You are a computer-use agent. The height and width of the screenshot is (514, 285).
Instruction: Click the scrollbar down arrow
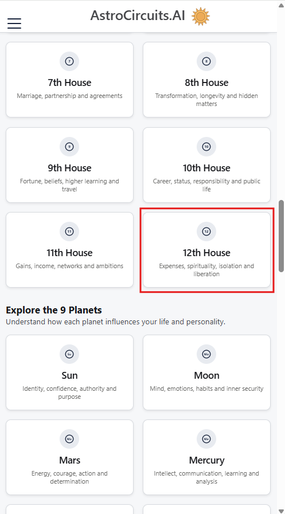(281, 511)
